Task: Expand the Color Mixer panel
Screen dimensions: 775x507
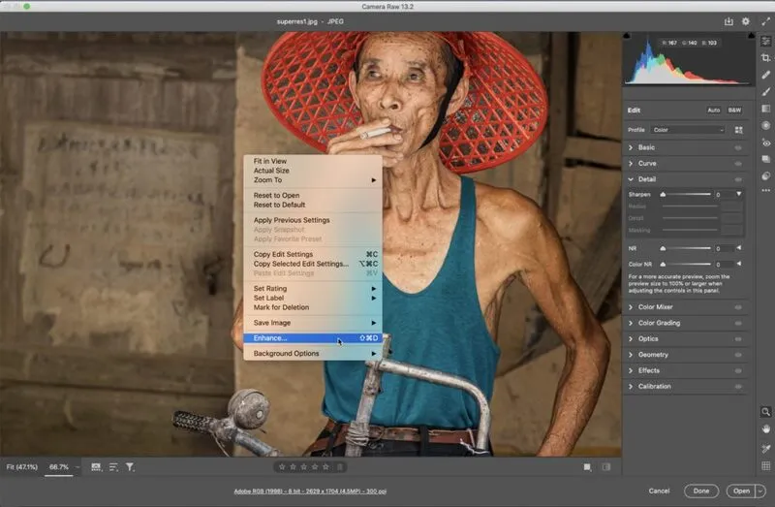Action: [631, 307]
